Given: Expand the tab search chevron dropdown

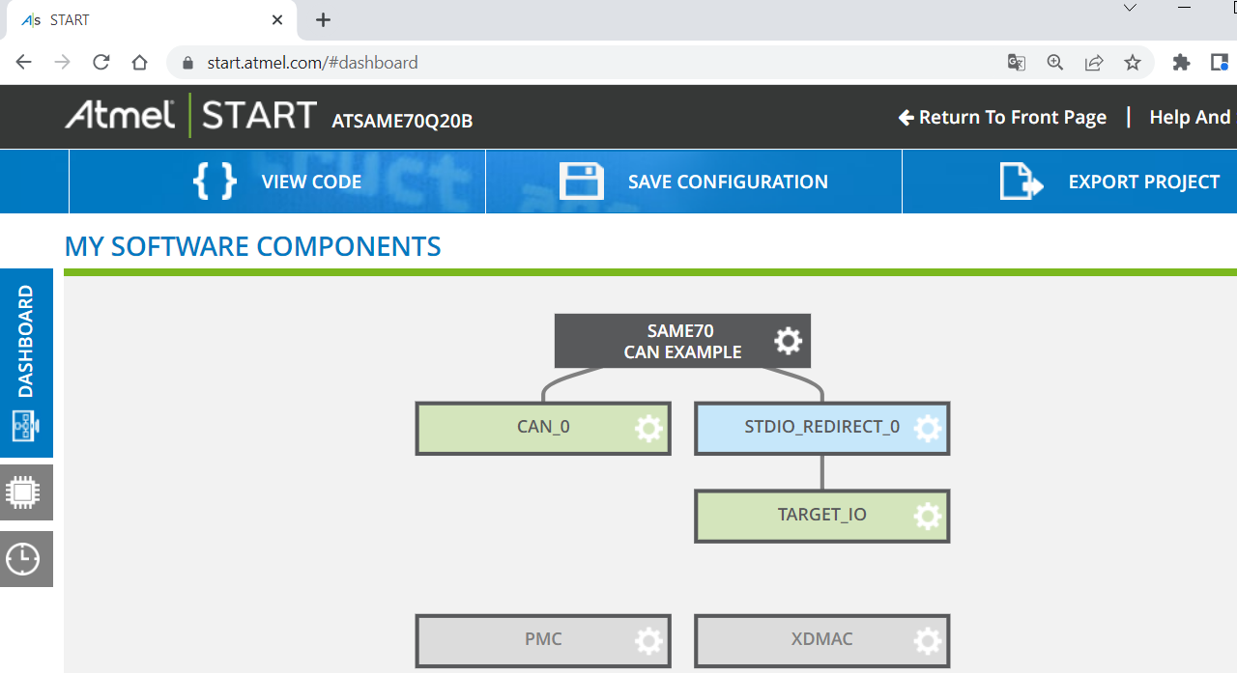Looking at the screenshot, I should 1131,8.
